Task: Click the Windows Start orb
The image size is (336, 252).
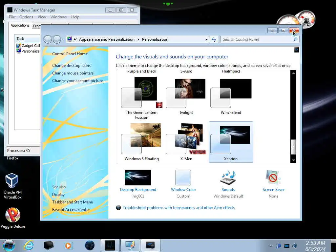Action: click(x=9, y=245)
